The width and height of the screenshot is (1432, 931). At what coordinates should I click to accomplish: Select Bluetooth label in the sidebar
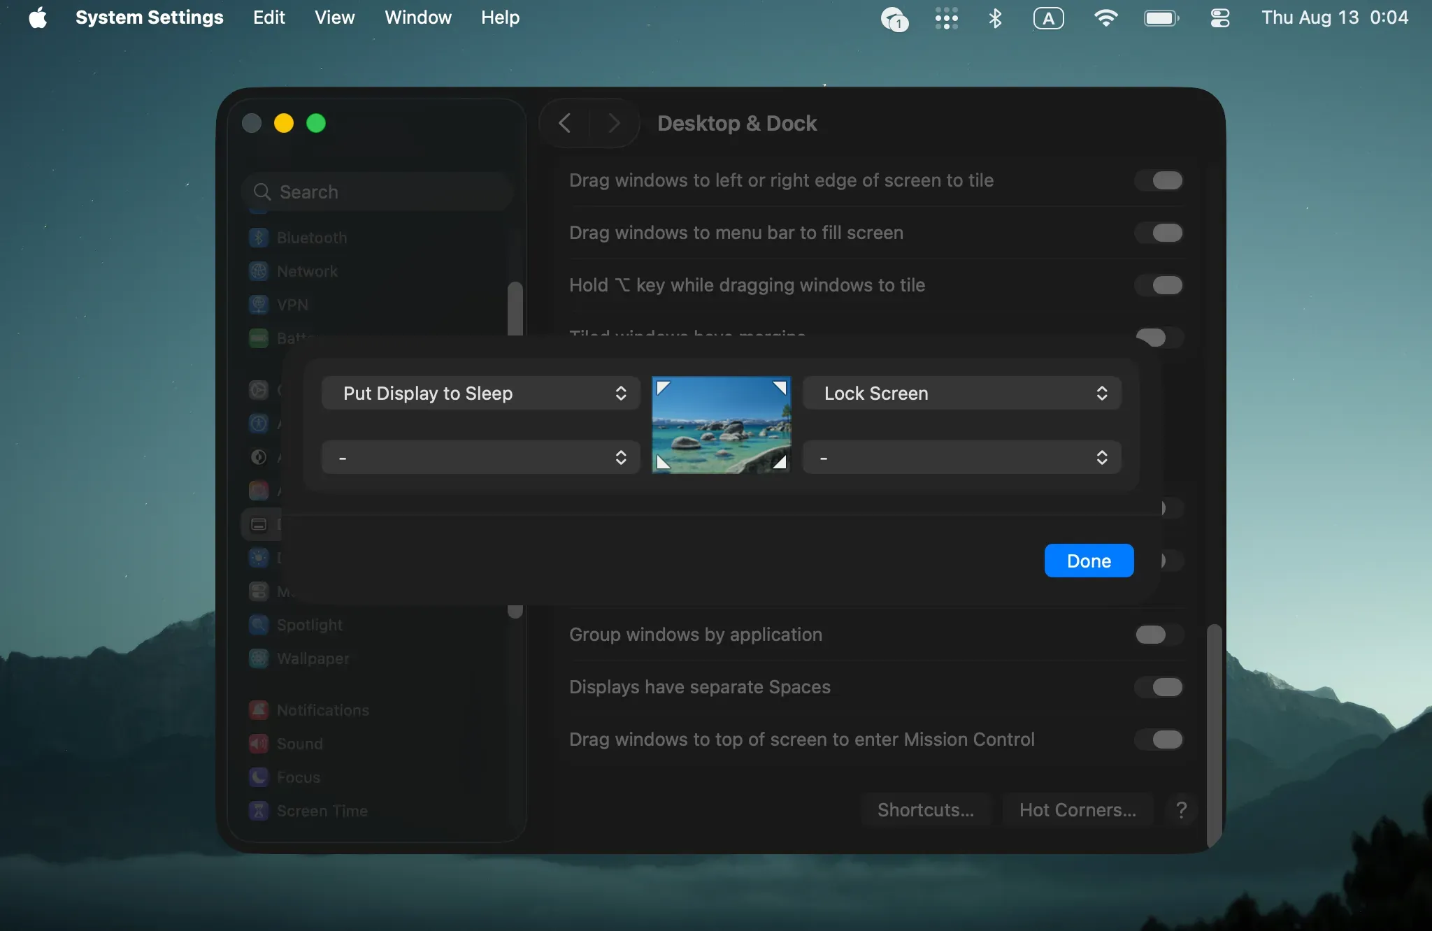click(x=312, y=238)
